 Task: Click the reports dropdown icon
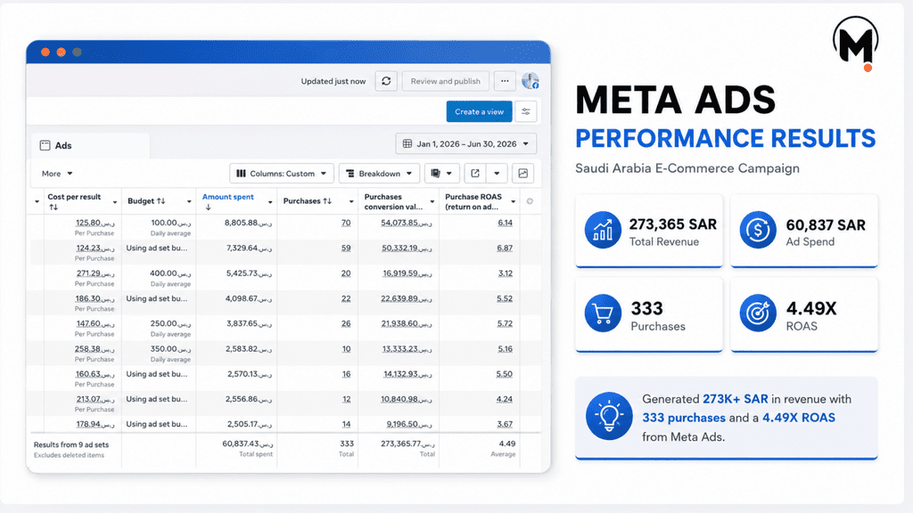tap(441, 174)
